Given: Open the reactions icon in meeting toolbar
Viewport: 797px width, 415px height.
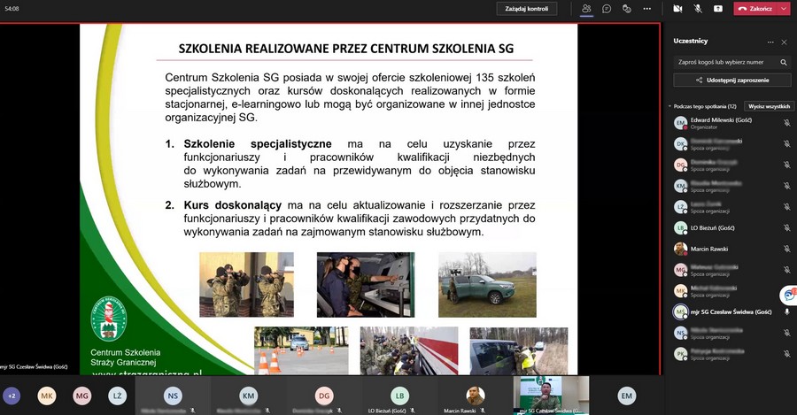Looking at the screenshot, I should click(627, 9).
